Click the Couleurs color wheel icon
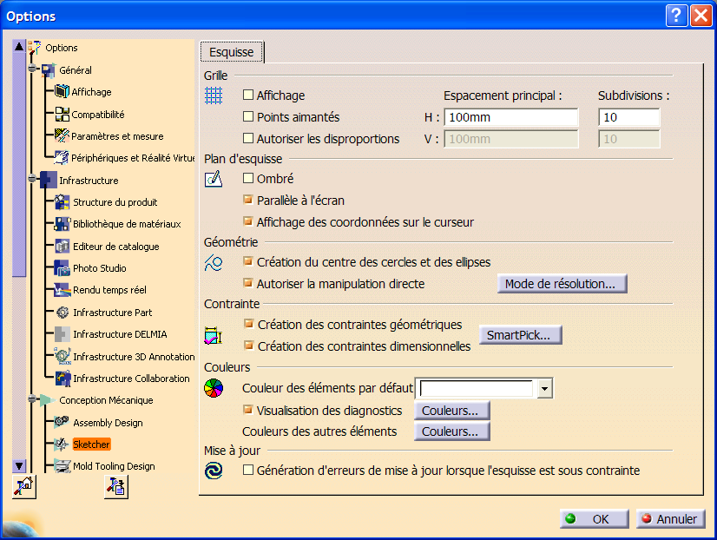 coord(213,388)
